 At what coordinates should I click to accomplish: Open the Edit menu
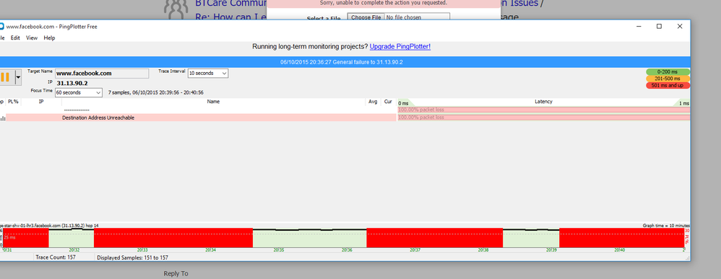pos(15,38)
